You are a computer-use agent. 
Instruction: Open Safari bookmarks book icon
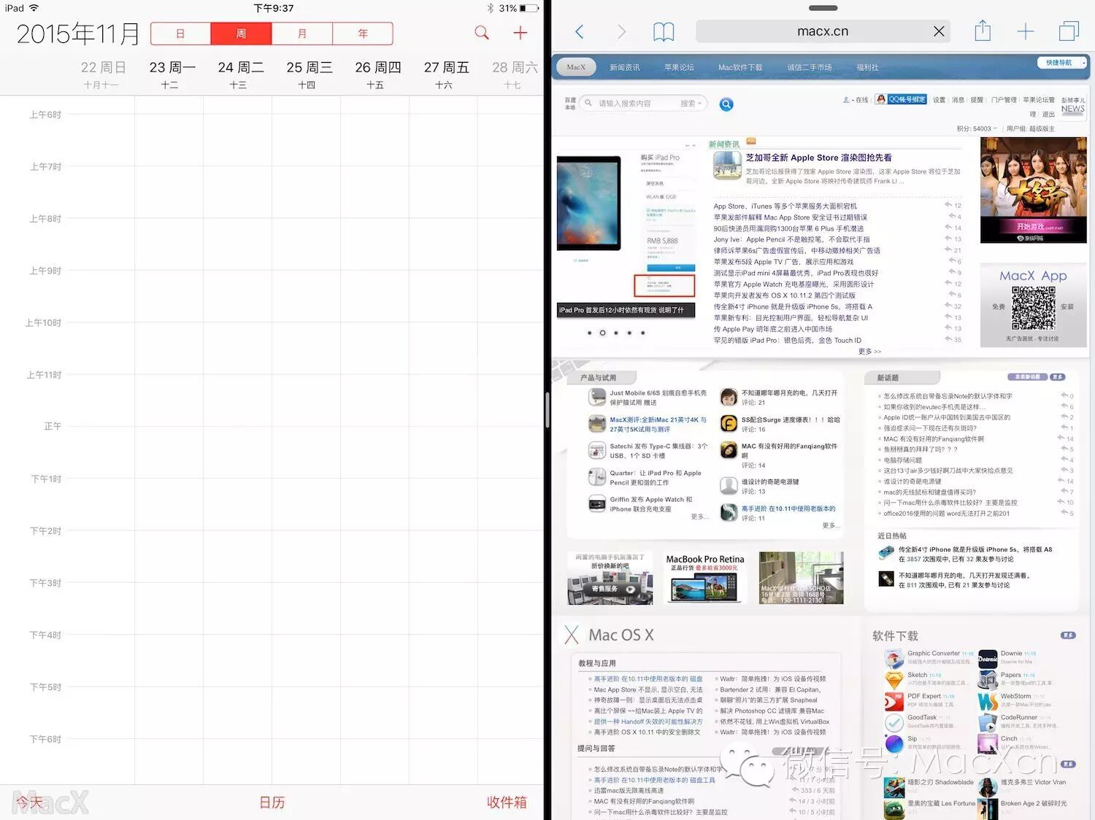[x=663, y=31]
